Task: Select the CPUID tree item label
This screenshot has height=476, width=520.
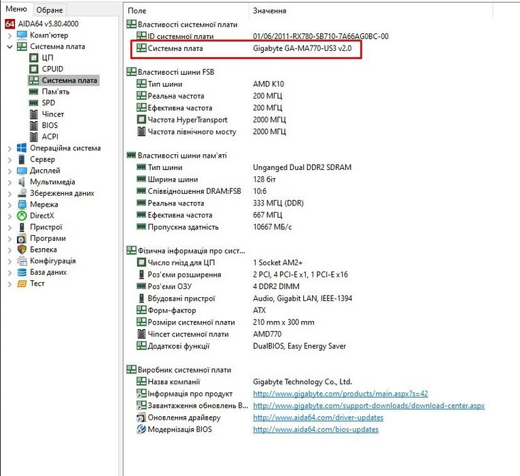Action: pyautogui.click(x=52, y=69)
